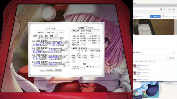Open player link 麻雀研究部
Viewport: 177px width, 99px height.
tap(53, 57)
